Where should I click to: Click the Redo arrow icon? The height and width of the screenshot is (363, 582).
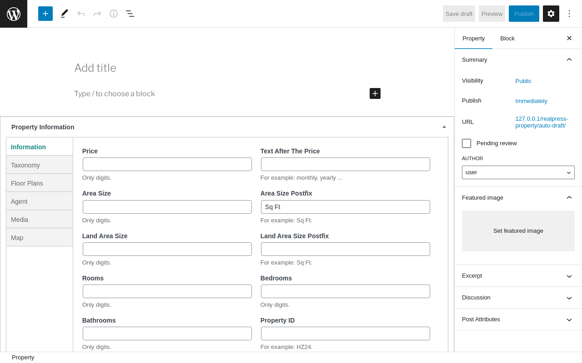point(97,14)
